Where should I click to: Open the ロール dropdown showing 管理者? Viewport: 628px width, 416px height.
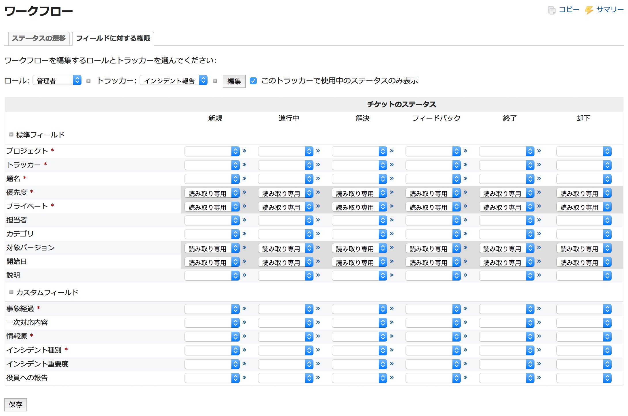coord(57,80)
